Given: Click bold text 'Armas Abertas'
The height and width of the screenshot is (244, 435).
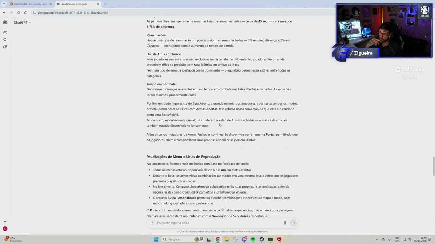Looking at the screenshot, I should coord(207,109).
